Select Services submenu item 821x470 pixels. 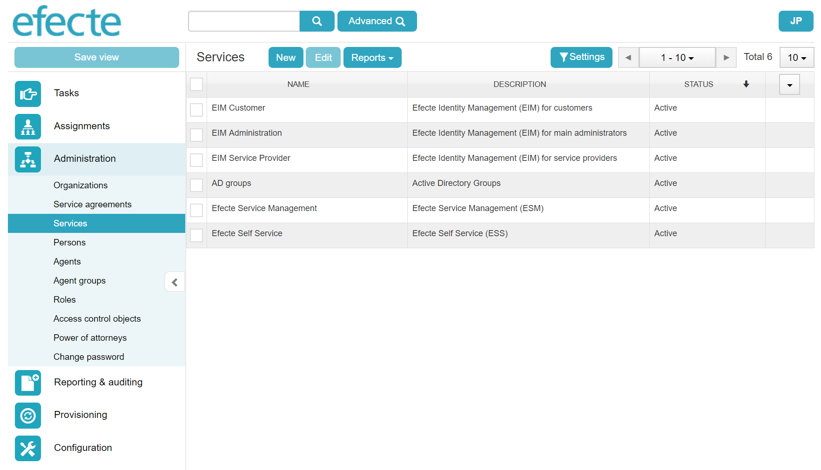[97, 223]
